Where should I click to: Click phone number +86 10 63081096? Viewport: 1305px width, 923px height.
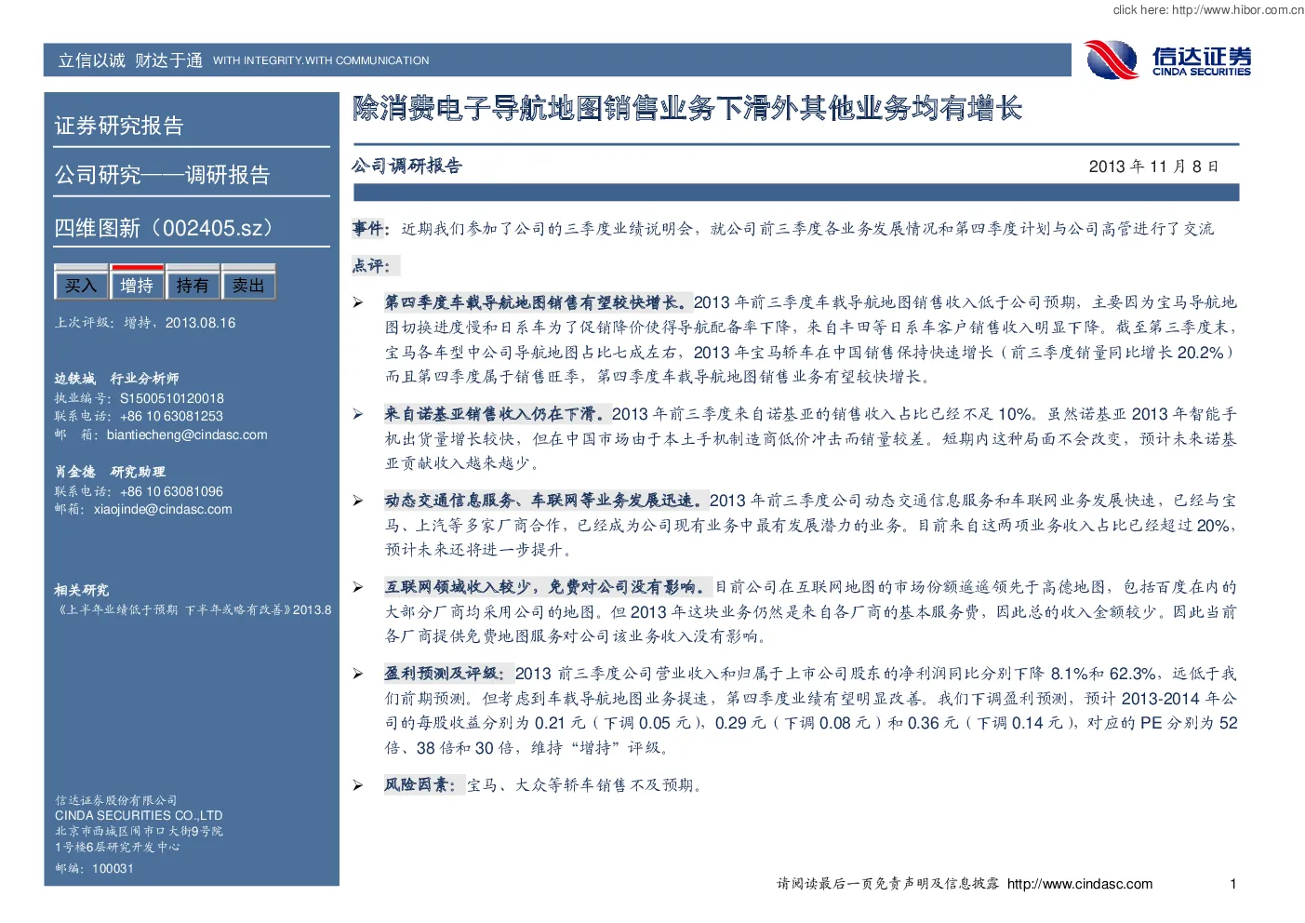(171, 491)
